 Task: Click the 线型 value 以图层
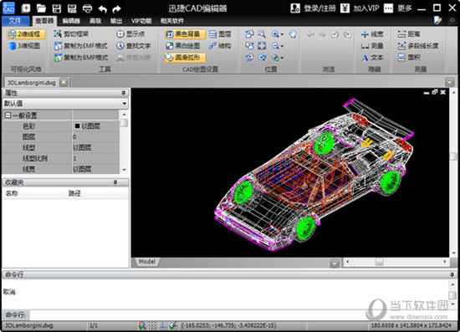coord(95,147)
